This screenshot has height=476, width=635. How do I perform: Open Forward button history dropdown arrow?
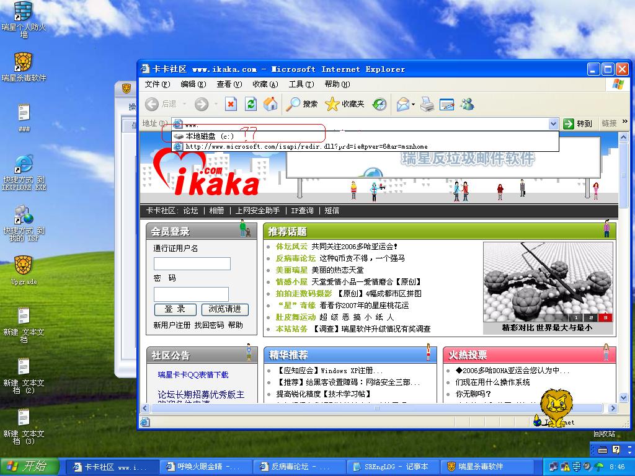point(216,104)
